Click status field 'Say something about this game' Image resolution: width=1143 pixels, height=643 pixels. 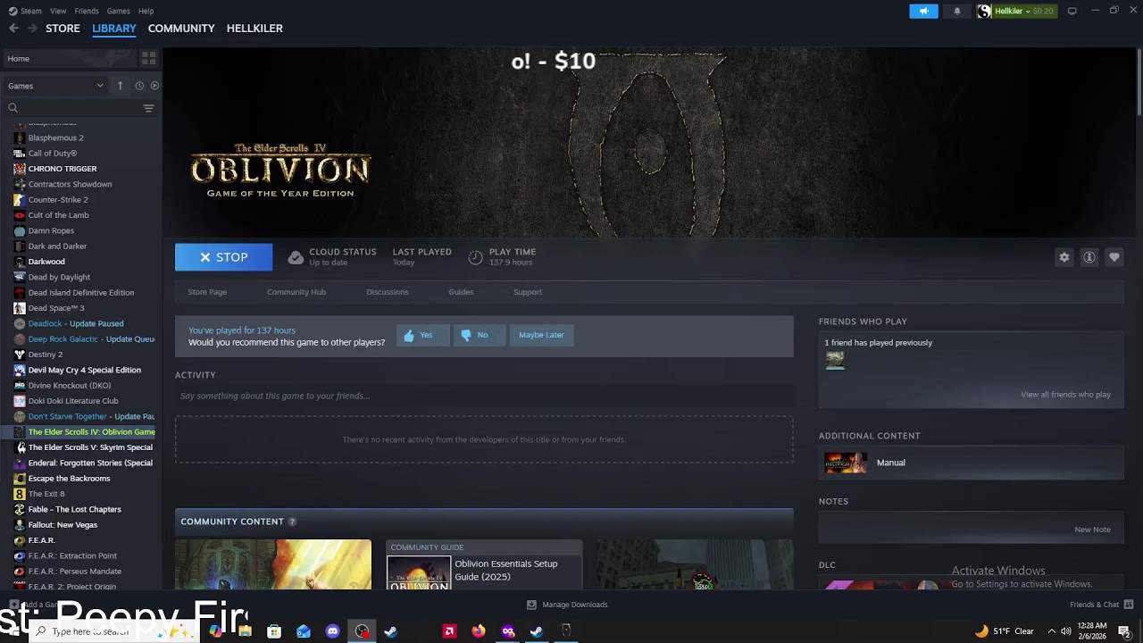coord(484,396)
